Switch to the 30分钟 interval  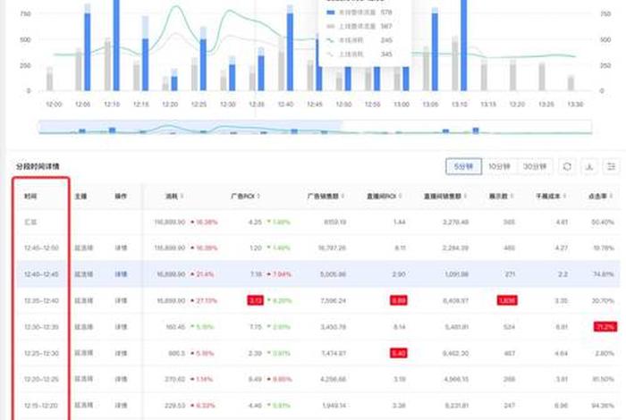[x=535, y=166]
